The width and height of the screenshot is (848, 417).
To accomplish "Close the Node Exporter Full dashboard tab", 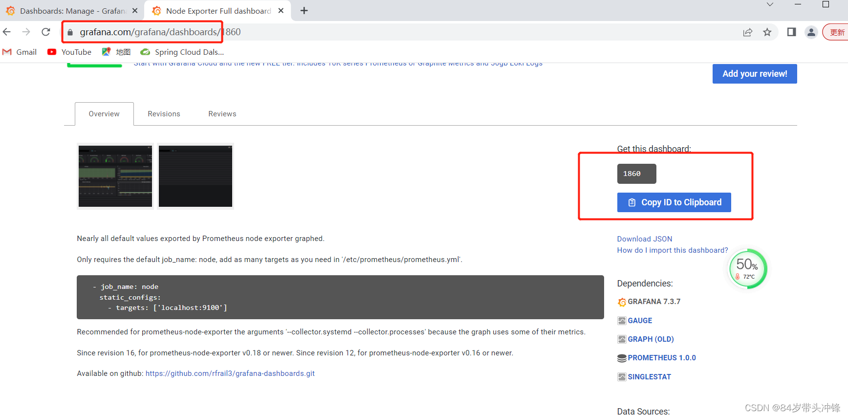I will click(x=281, y=11).
